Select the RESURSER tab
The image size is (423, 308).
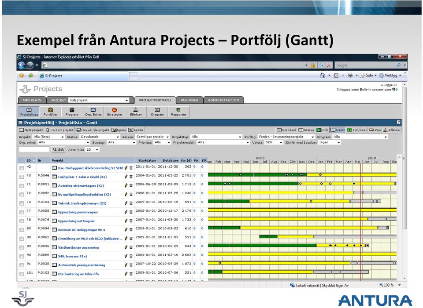click(x=189, y=100)
